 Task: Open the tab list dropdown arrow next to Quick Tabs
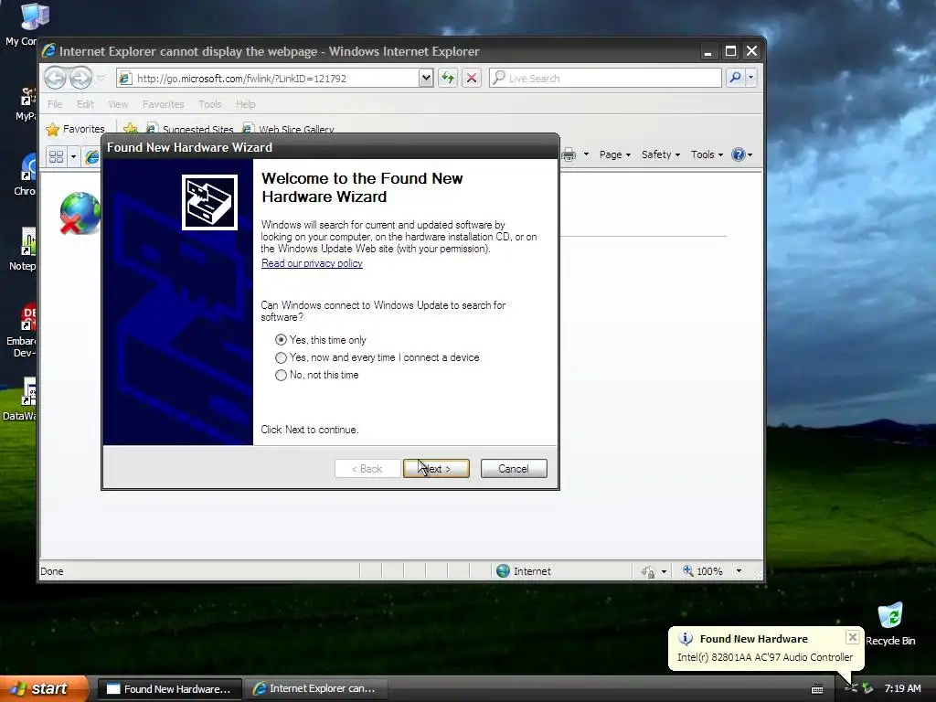point(73,156)
